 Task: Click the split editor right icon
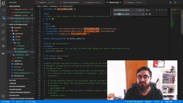[x=175, y=2]
